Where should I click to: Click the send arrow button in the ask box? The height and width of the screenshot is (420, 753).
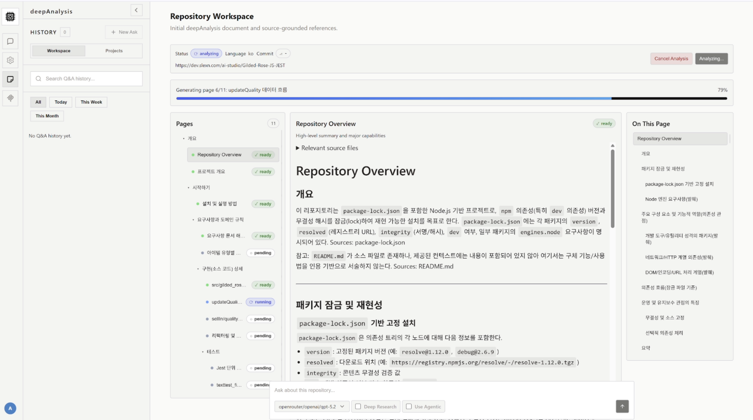click(x=622, y=406)
